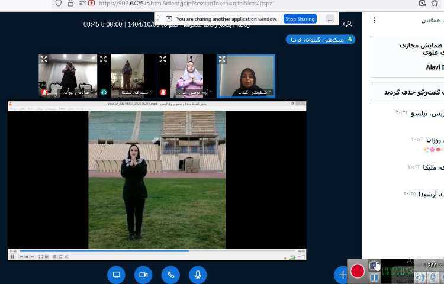Expand fullscreen on the highlighted presenter webcam
444x284 pixels.
(x=222, y=59)
